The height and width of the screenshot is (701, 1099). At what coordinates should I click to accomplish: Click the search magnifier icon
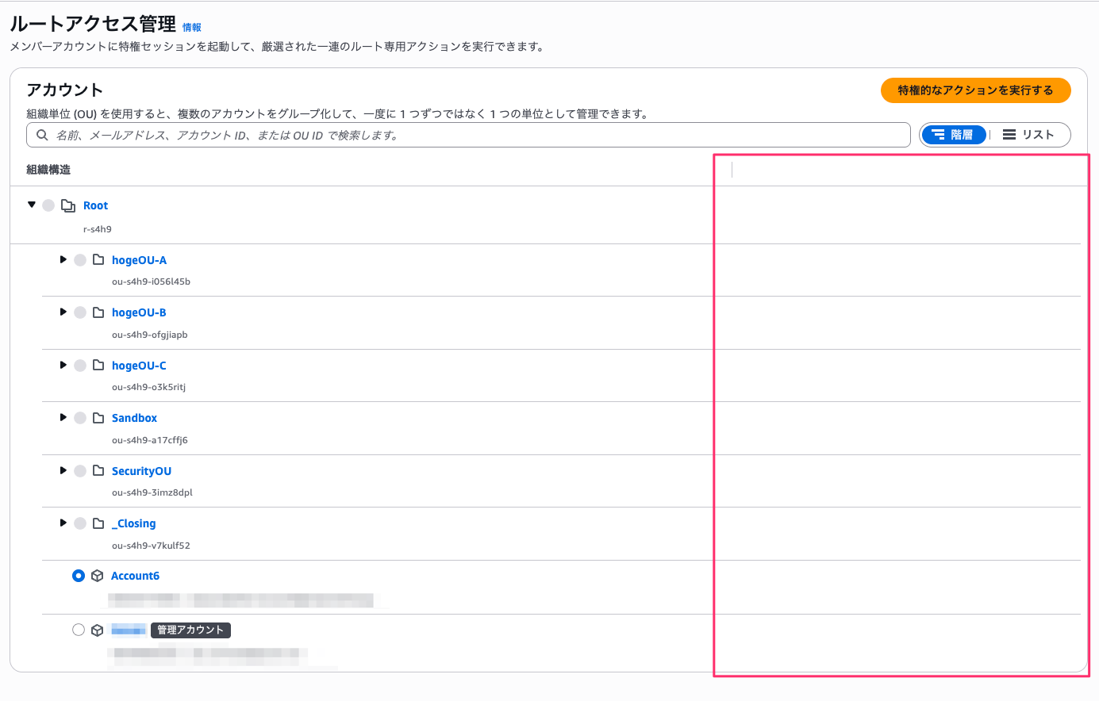point(43,135)
